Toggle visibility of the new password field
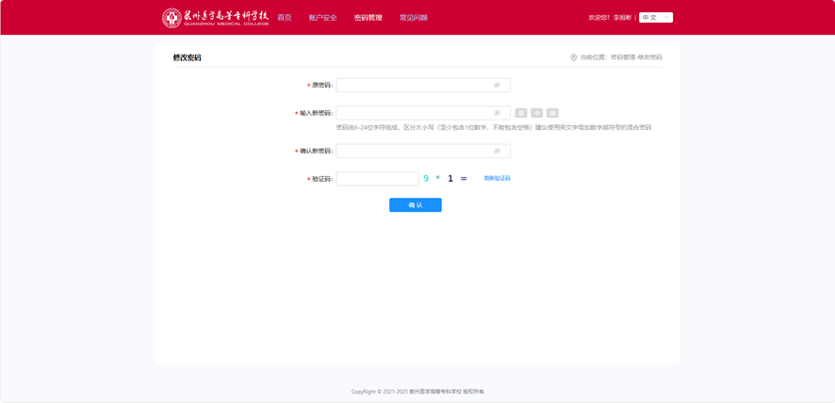The height and width of the screenshot is (403, 835). pyautogui.click(x=498, y=113)
